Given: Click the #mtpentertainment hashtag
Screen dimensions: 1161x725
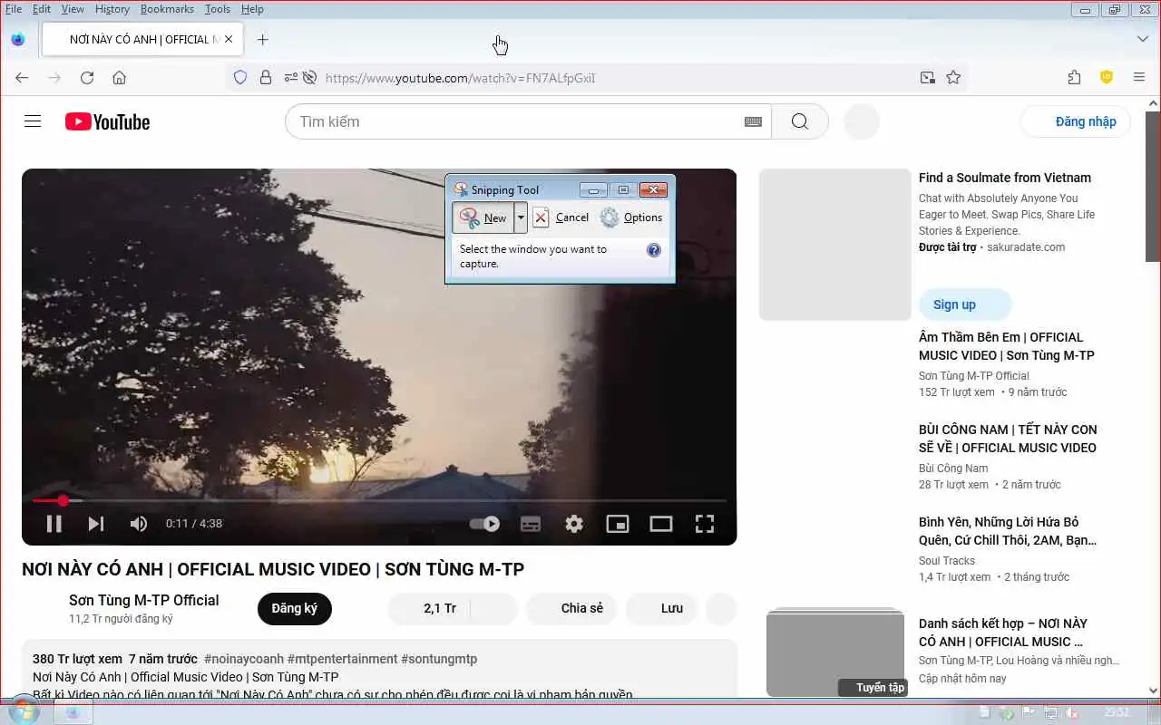Looking at the screenshot, I should tap(342, 659).
